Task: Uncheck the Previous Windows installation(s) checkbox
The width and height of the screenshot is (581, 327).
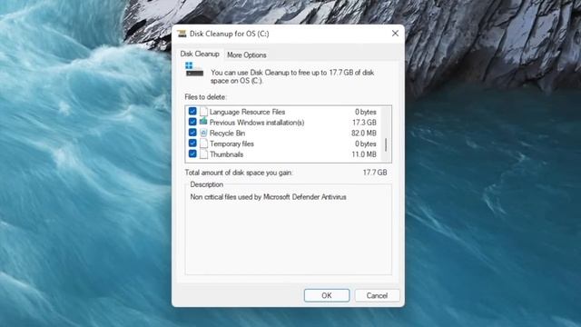Action: click(x=192, y=122)
